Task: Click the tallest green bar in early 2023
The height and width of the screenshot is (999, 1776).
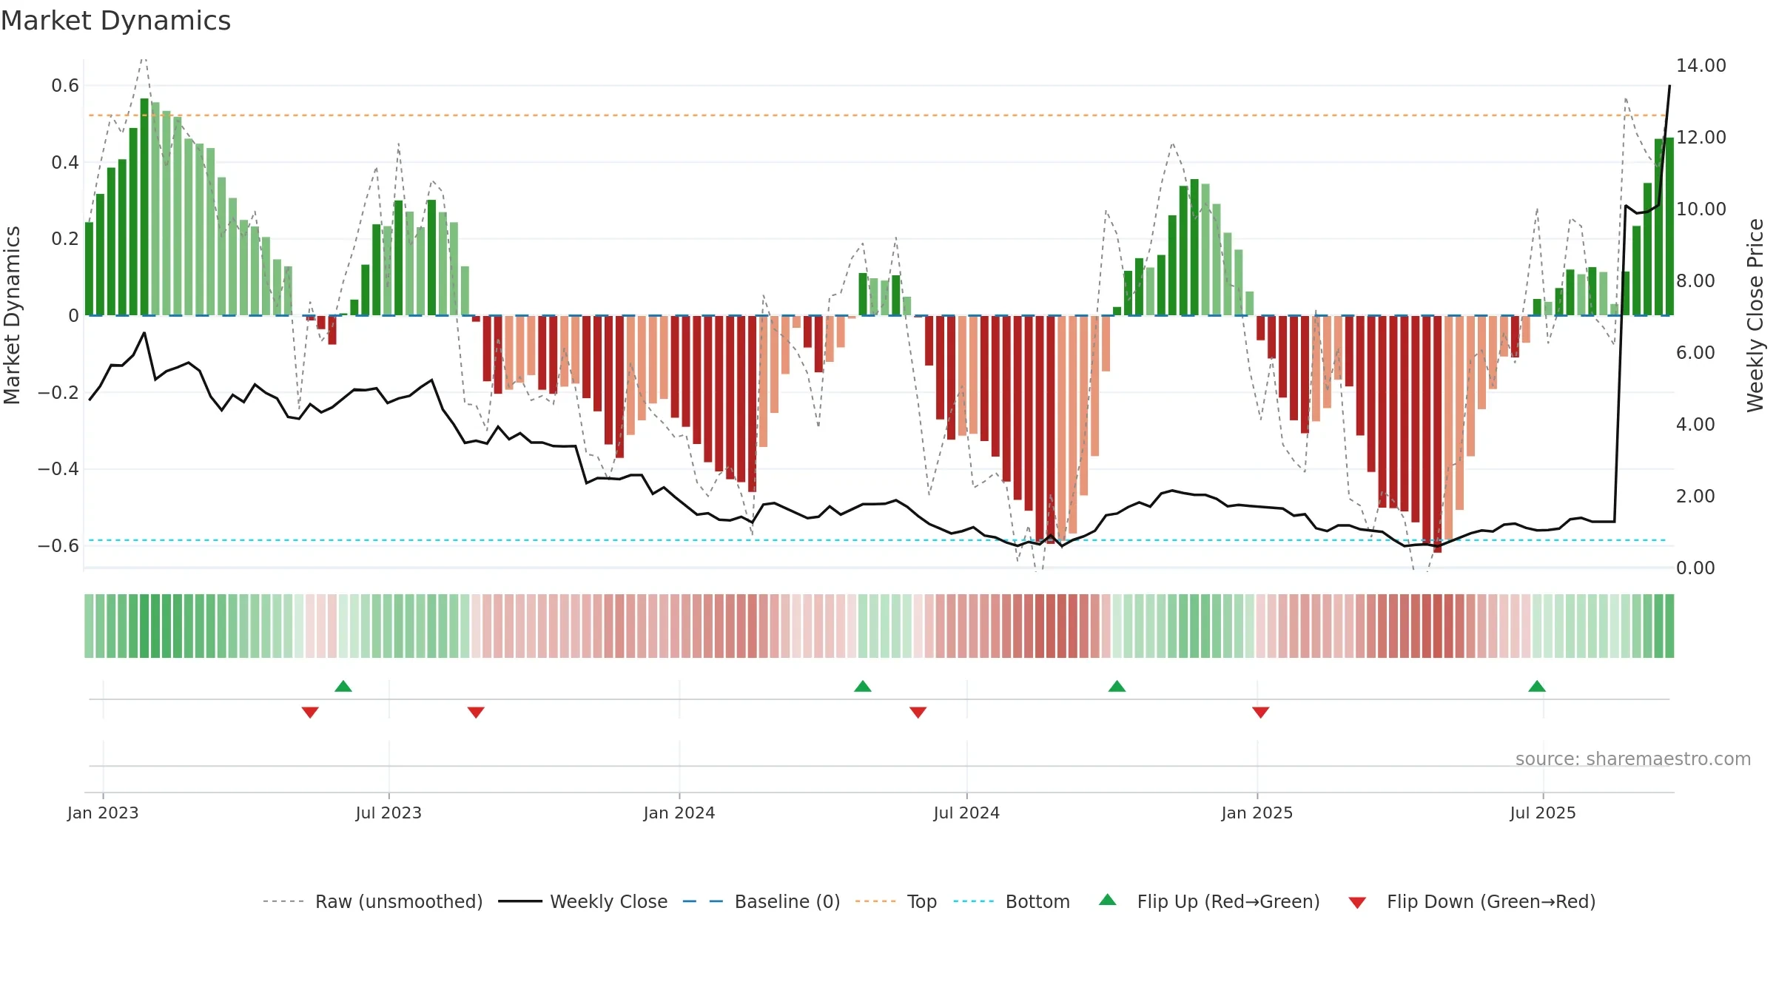Action: tap(144, 206)
